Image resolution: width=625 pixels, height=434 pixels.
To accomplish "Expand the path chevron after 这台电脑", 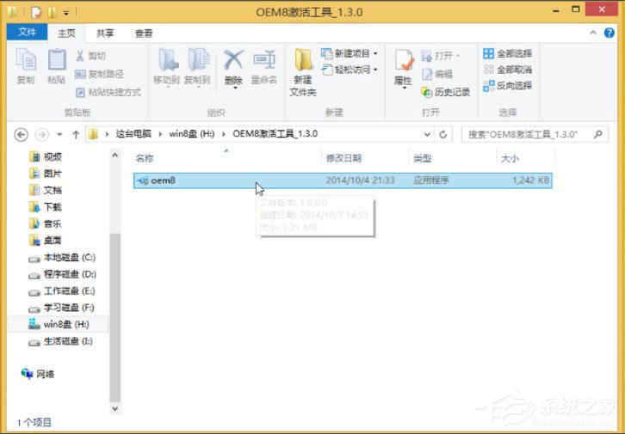I will (x=160, y=134).
